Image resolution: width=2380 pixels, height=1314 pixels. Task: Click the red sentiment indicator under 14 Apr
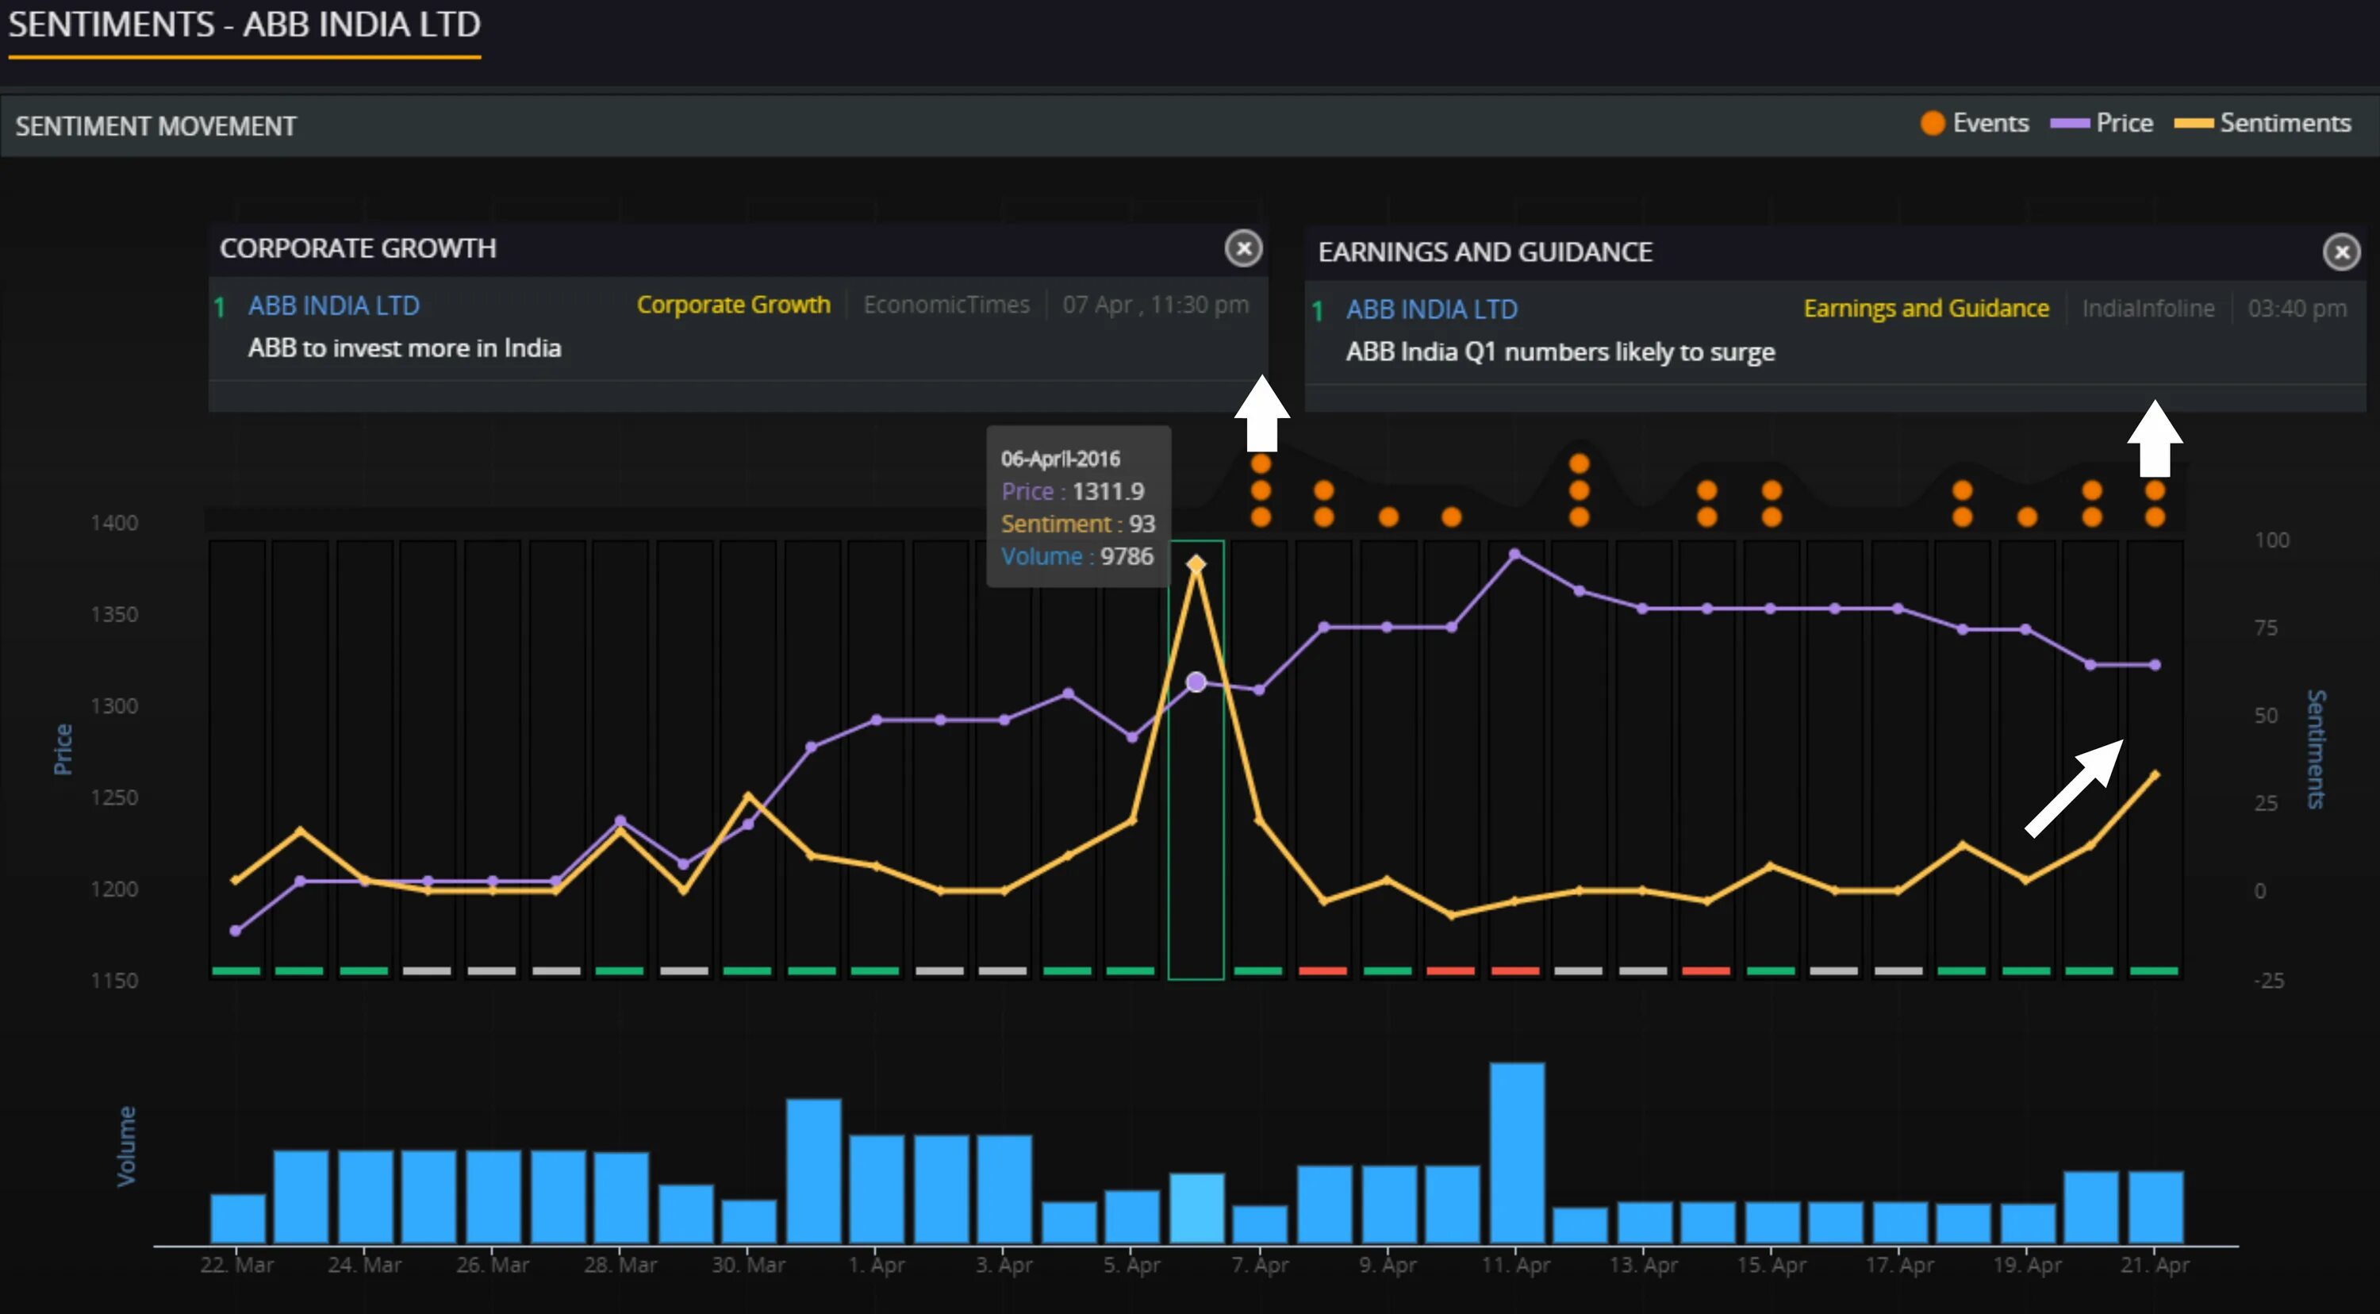pyautogui.click(x=1706, y=971)
